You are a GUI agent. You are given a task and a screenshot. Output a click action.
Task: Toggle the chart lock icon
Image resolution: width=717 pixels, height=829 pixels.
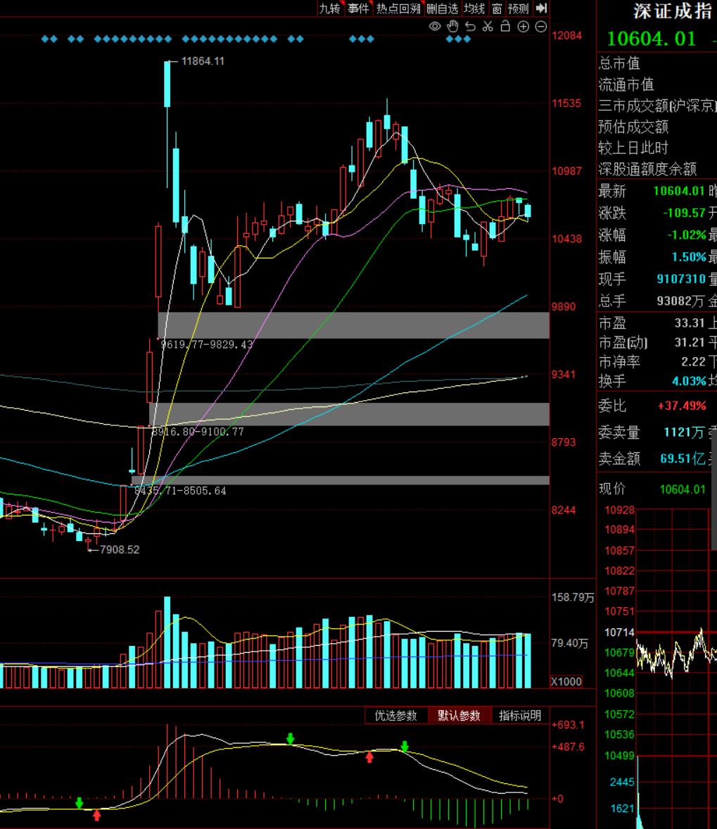tap(505, 27)
